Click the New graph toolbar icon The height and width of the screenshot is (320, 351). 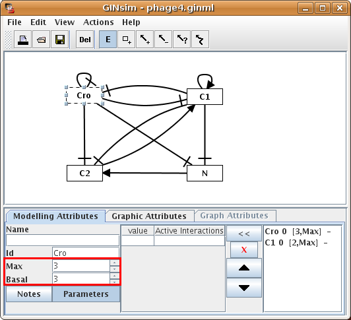click(23, 40)
